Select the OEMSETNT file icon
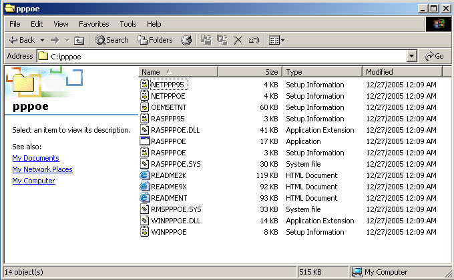The image size is (454, 280). pos(144,107)
